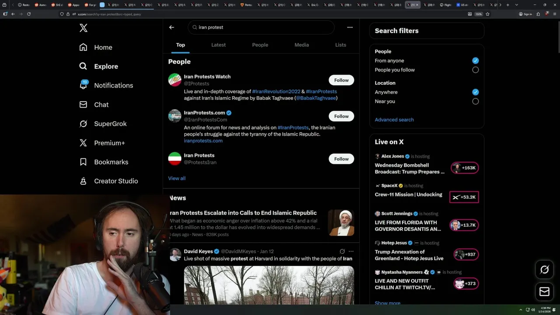The image size is (560, 315).
Task: Reload the page in browser toolbar
Action: point(29,14)
